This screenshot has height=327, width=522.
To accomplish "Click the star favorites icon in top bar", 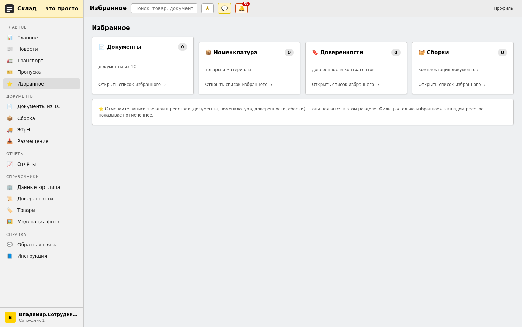I will (x=207, y=8).
